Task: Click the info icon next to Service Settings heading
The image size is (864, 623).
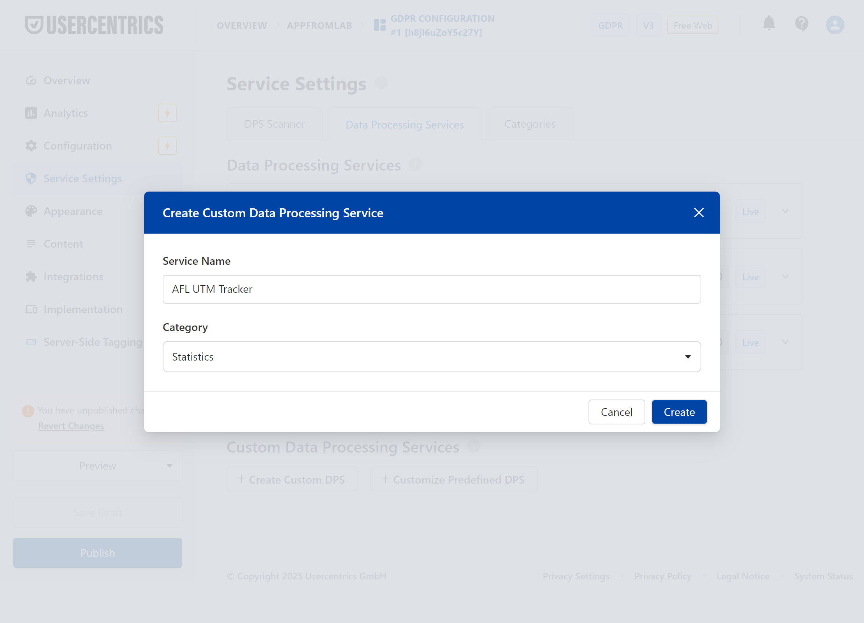Action: pos(381,83)
